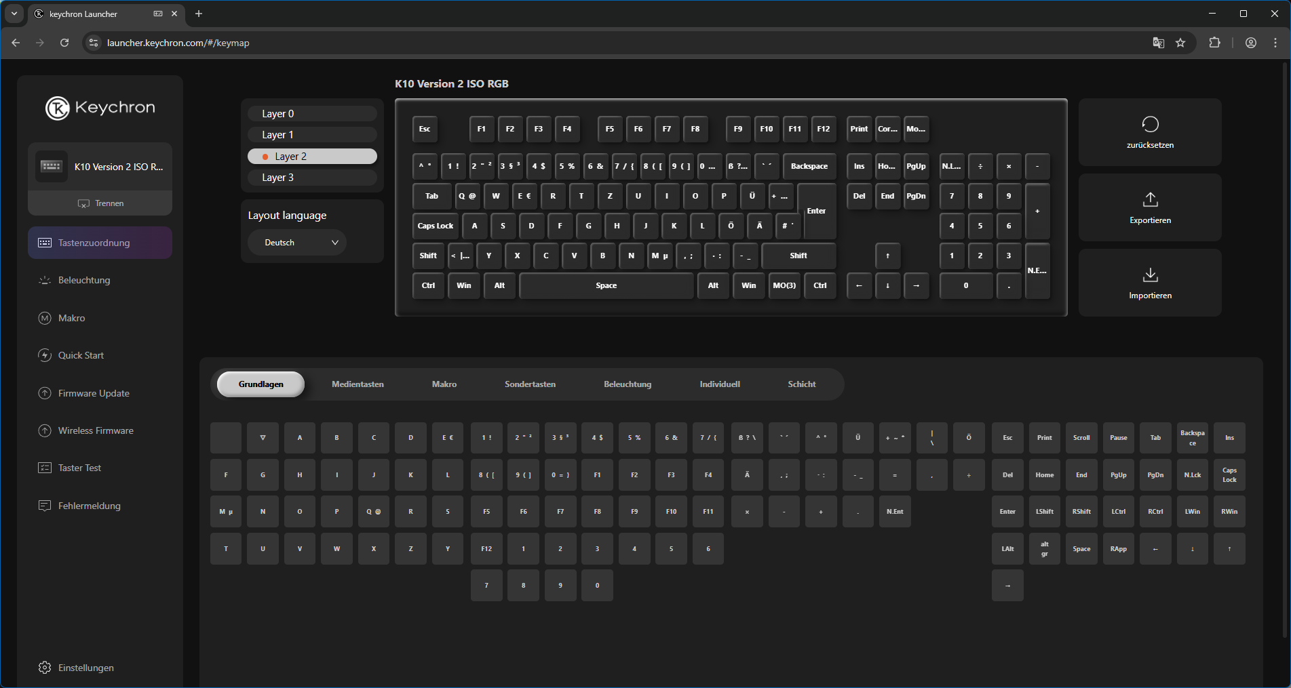
Task: Open the browser tab search dropdown arrow
Action: (14, 14)
